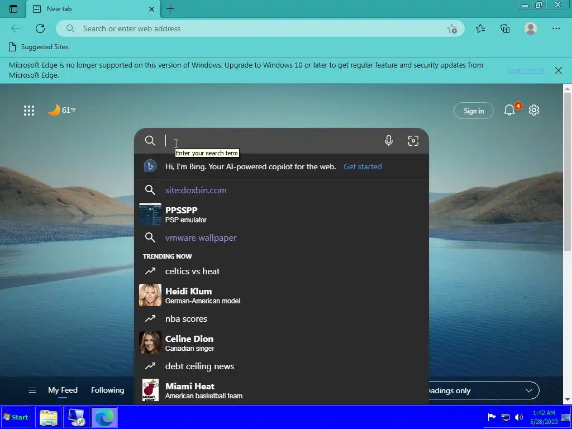The width and height of the screenshot is (572, 429).
Task: Click the Bing logo in suggestion panel
Action: [150, 166]
